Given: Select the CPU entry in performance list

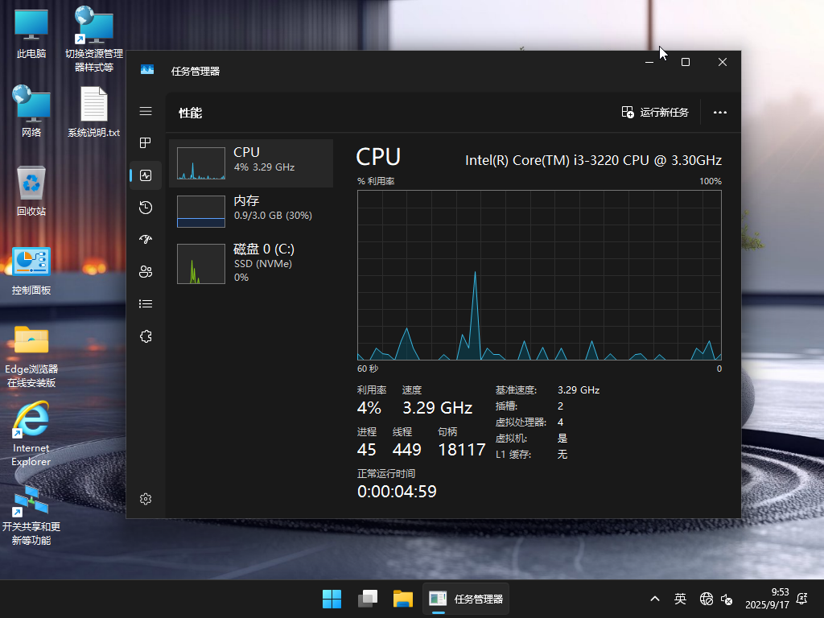Looking at the screenshot, I should pos(251,163).
